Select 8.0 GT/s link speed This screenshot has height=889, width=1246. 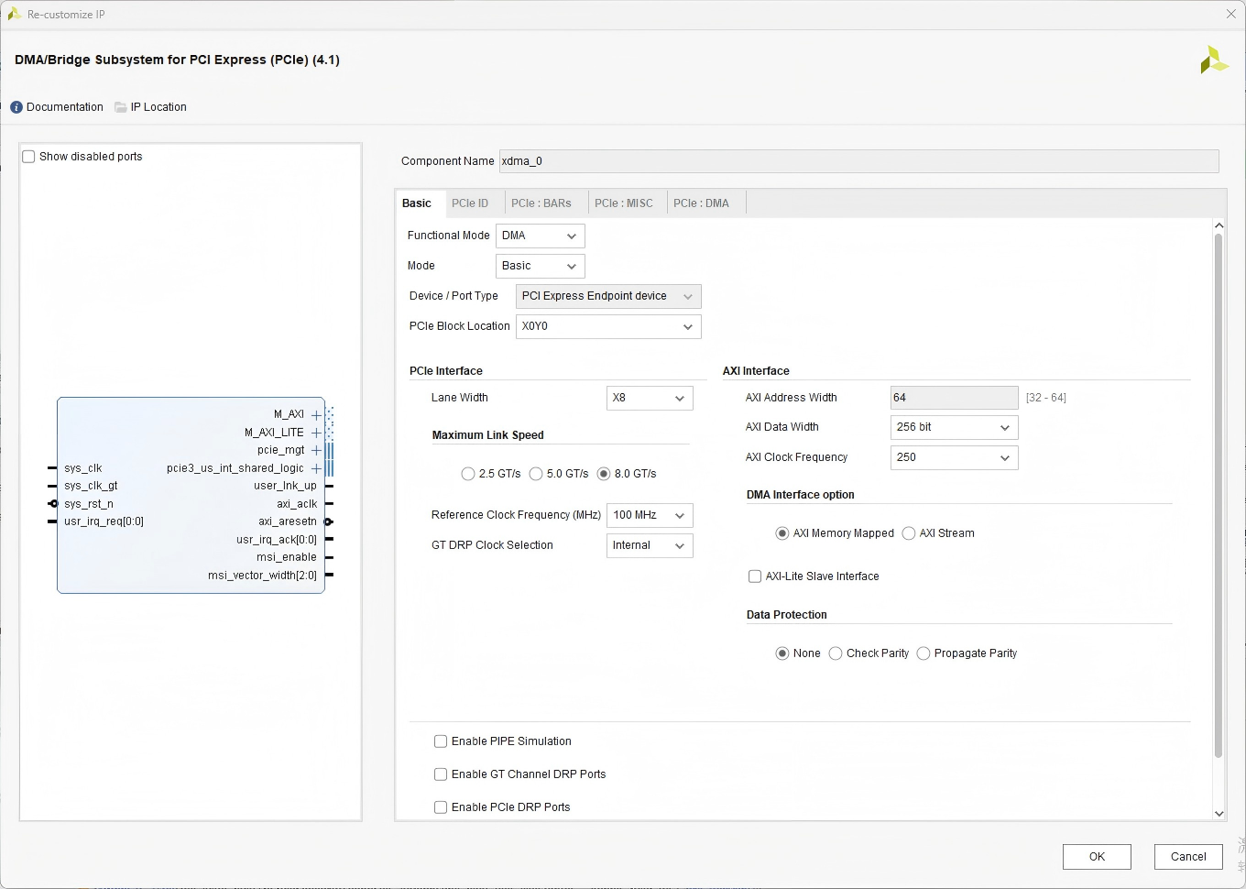(604, 474)
